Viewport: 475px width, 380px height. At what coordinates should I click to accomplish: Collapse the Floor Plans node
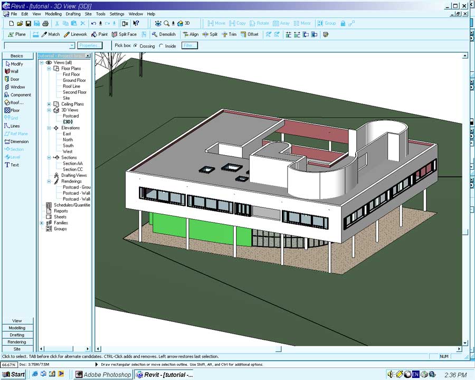(x=49, y=69)
